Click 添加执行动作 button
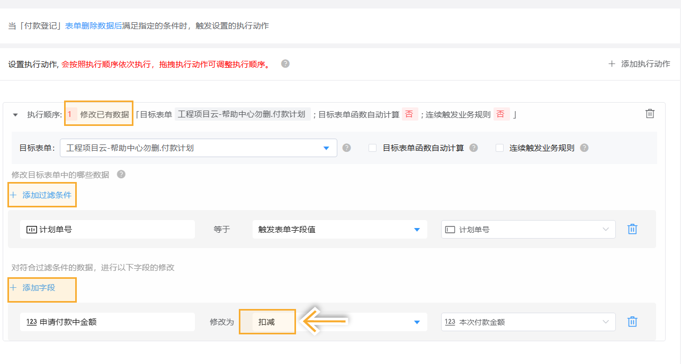This screenshot has width=681, height=364. point(640,64)
